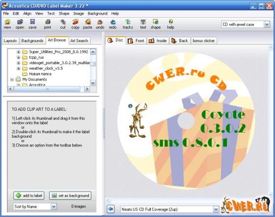Open the Shape menu
275x217 pixels.
click(64, 14)
